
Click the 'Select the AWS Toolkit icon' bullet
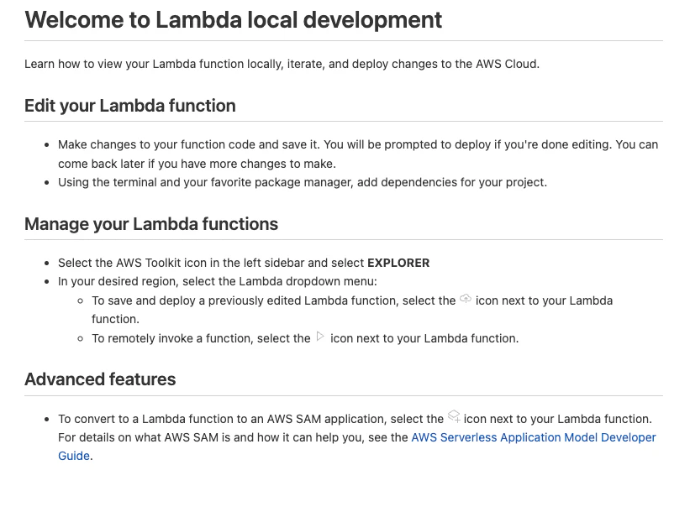(244, 263)
